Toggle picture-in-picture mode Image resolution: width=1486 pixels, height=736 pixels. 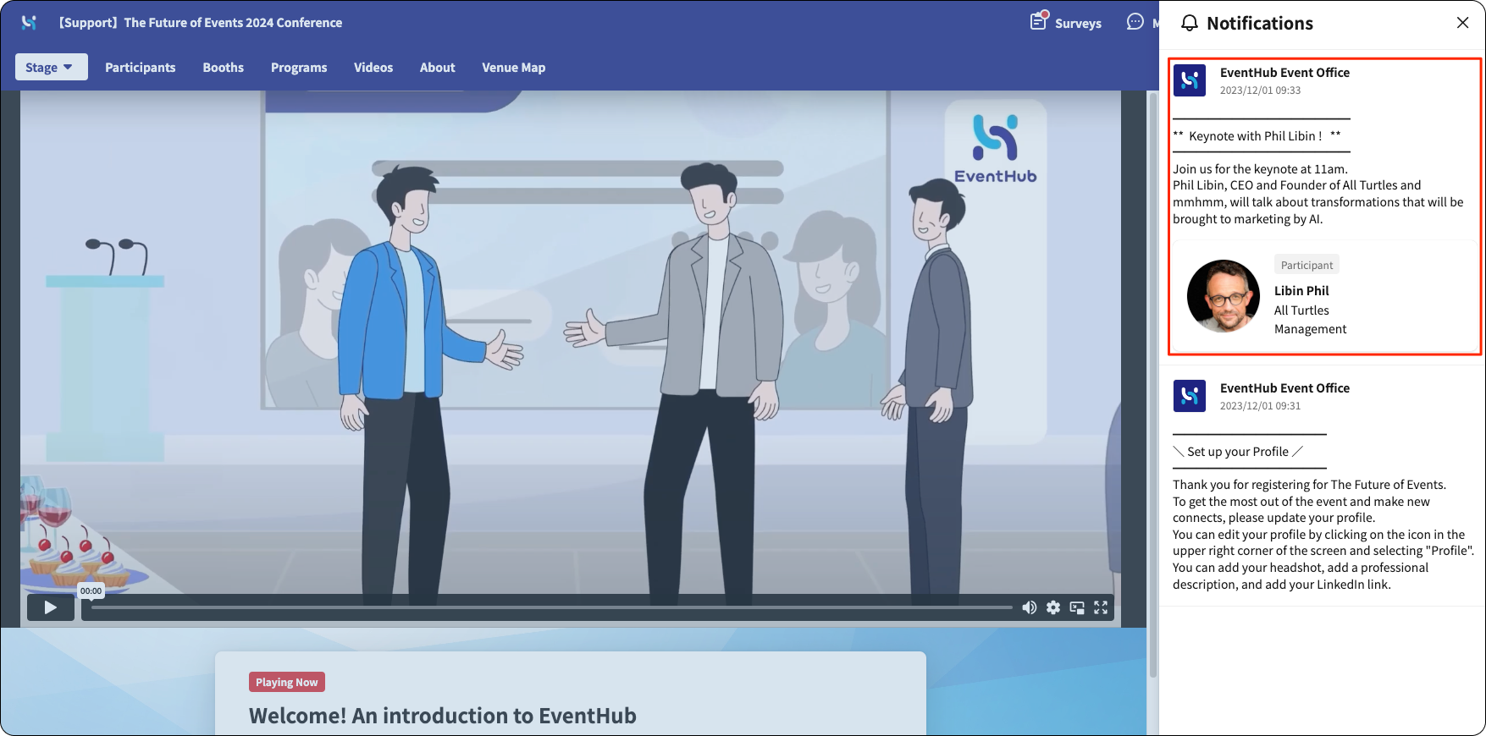(1077, 607)
